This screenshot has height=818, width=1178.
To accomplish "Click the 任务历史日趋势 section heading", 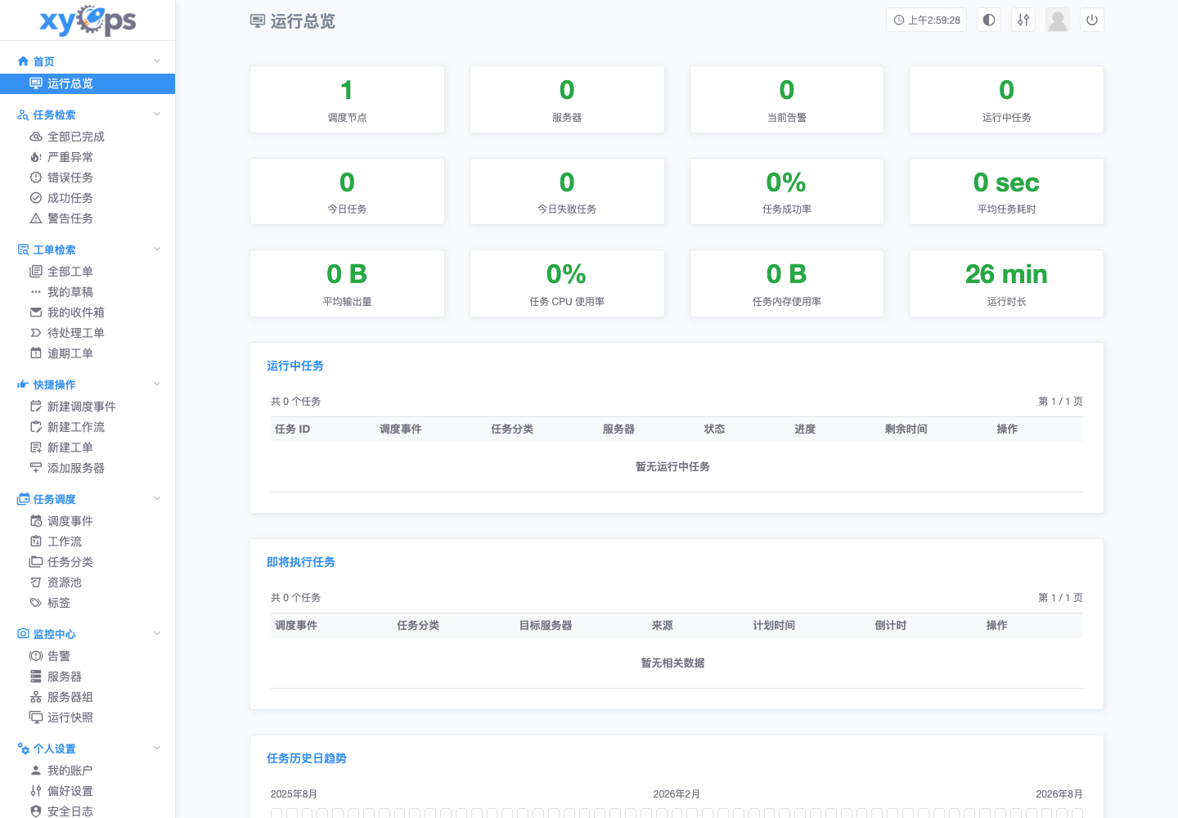I will [x=307, y=758].
